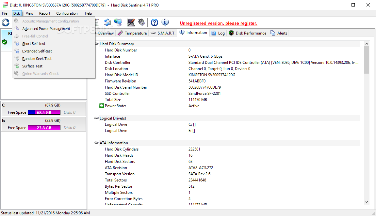Click the speaker toolbar icon

pyautogui.click(x=141, y=22)
